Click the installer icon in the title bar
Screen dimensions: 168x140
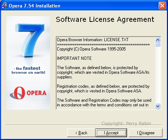click(x=5, y=6)
